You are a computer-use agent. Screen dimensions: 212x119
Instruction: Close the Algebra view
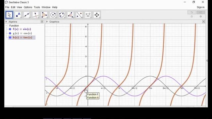click(42, 21)
